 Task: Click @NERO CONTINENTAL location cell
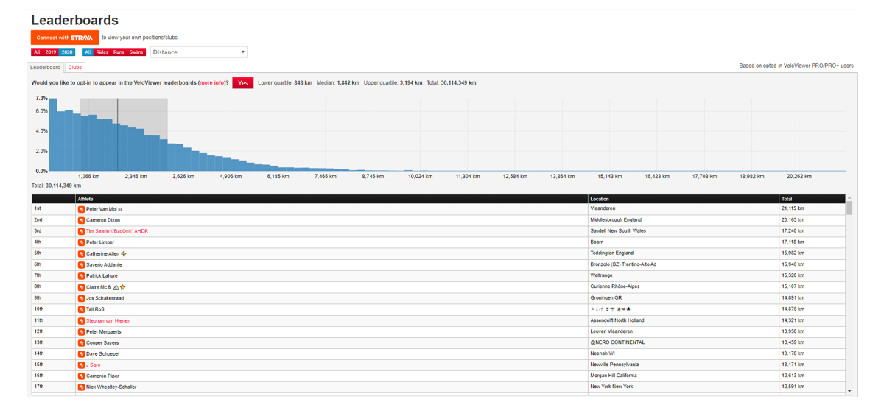(684, 342)
